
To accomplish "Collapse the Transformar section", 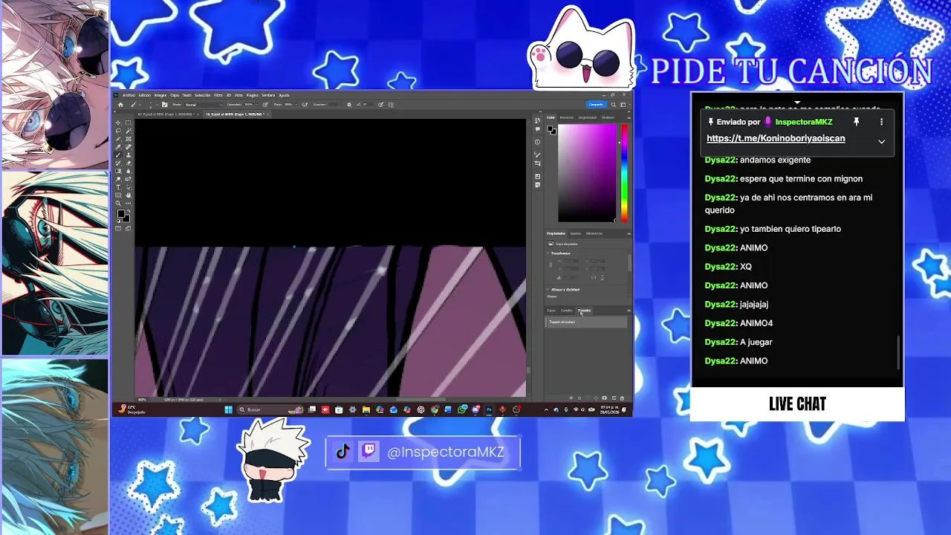I will tap(548, 253).
